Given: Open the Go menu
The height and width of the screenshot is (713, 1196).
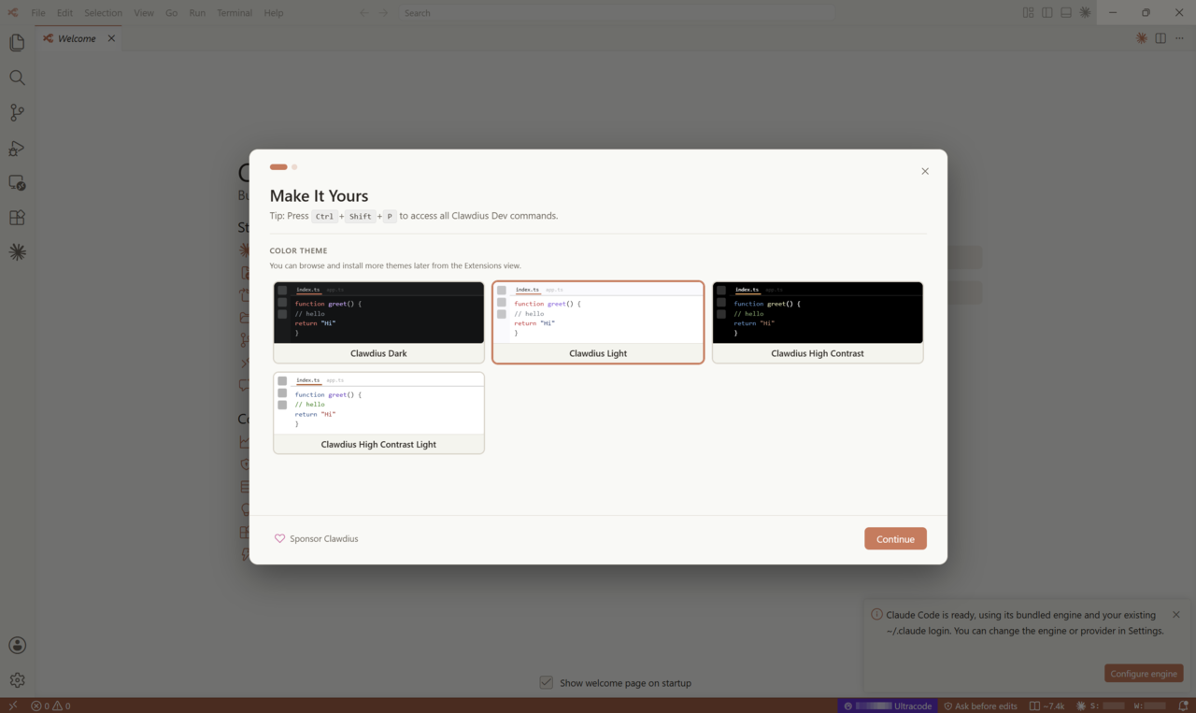Looking at the screenshot, I should pos(171,12).
